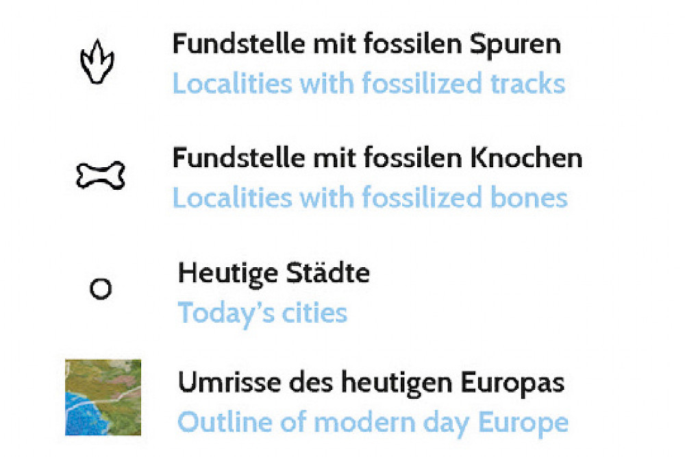This screenshot has height=457, width=685.
Task: Select the 'Umrisse des heutigen Europas' label
Action: 371,382
